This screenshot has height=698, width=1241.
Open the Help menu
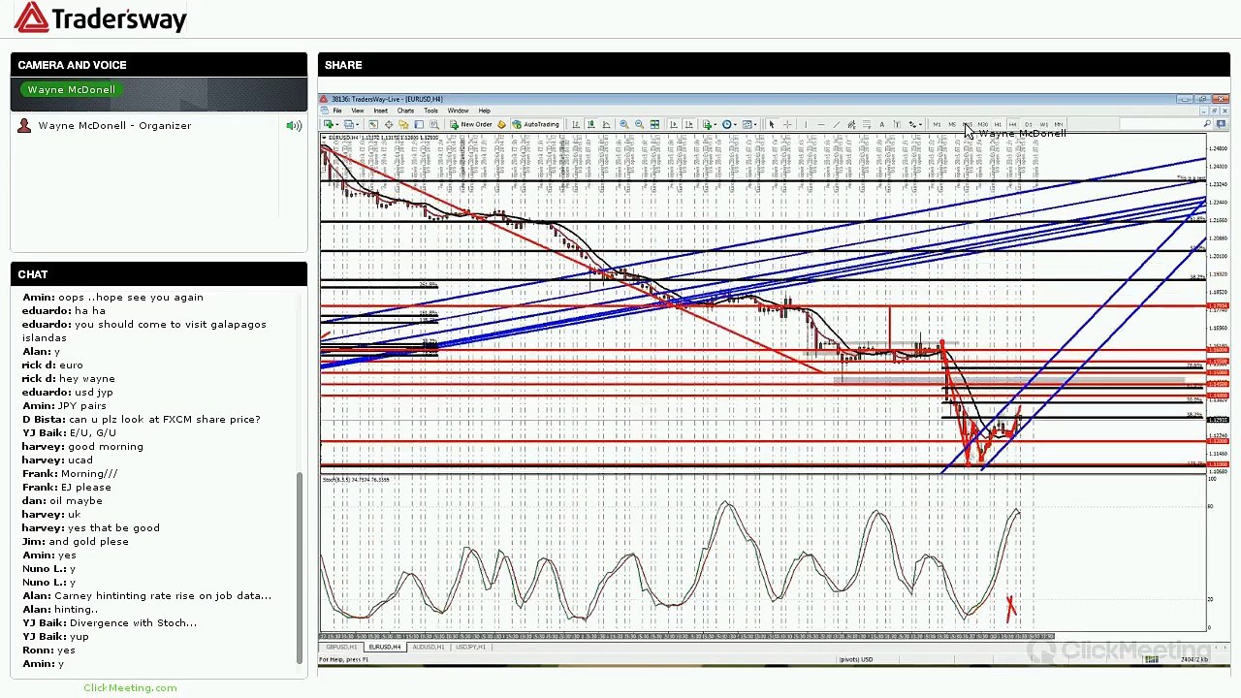pos(484,111)
